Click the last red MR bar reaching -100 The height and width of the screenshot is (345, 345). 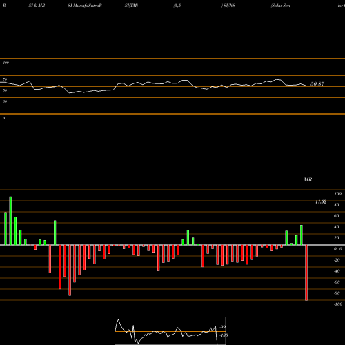[x=306, y=273]
